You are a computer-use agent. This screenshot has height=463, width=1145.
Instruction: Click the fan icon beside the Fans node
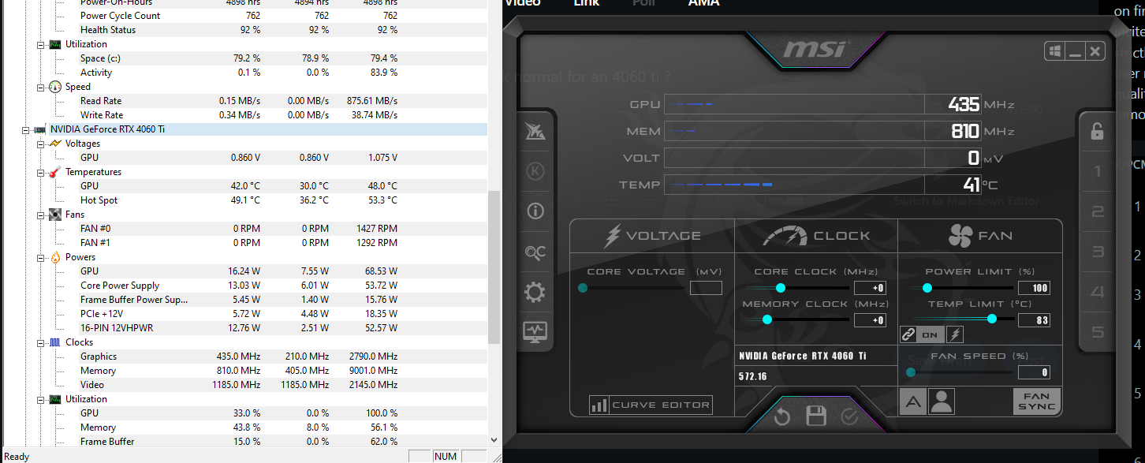[55, 215]
